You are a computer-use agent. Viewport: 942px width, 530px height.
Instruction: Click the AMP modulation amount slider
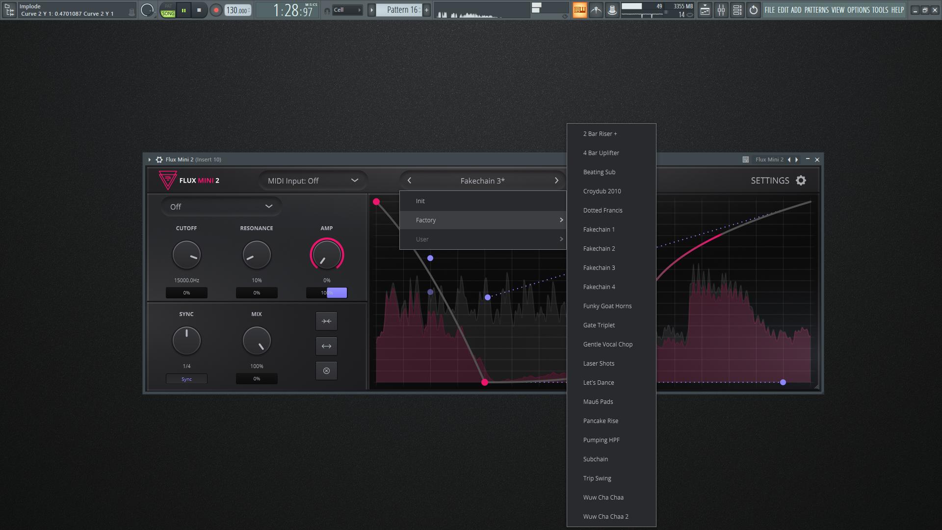(327, 293)
